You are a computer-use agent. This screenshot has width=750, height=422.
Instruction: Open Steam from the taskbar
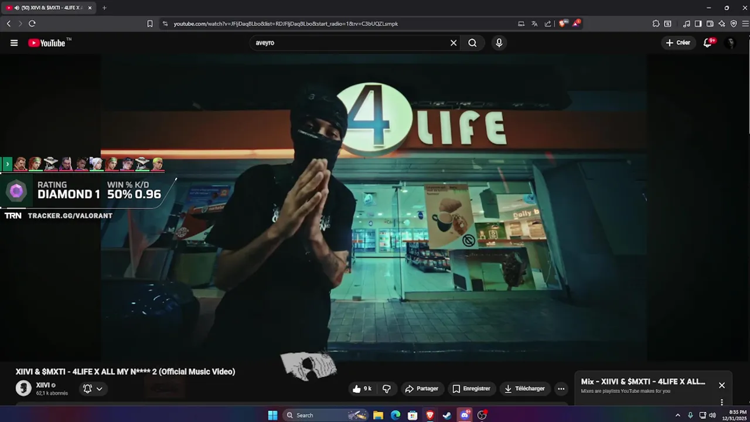(x=447, y=415)
